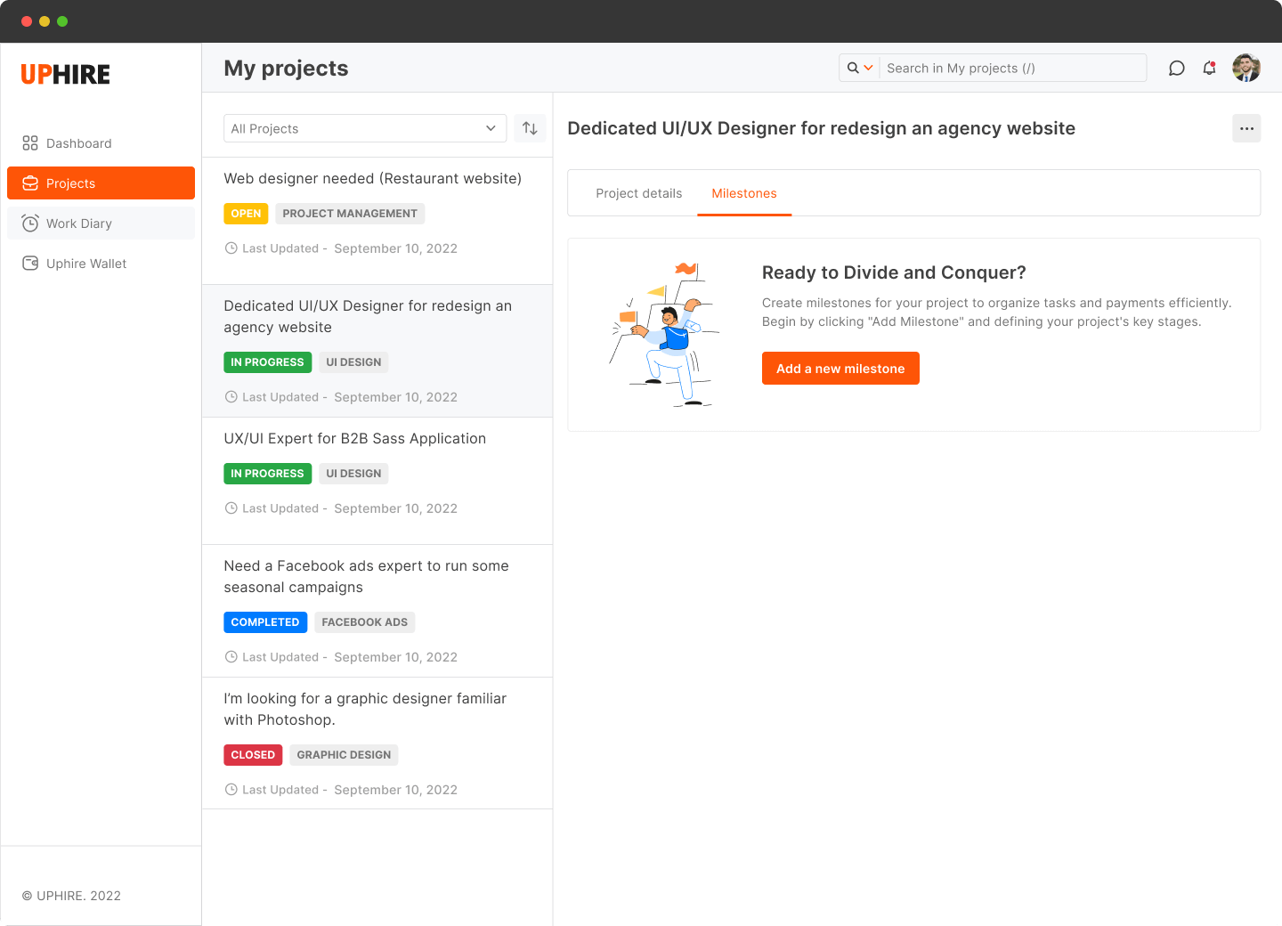Click the UPHIRE logo

[66, 75]
